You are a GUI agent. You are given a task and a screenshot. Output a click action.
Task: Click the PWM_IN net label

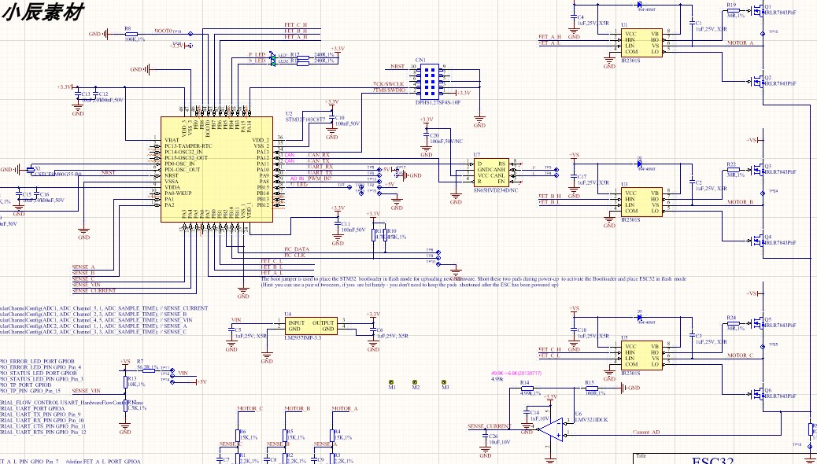(320, 179)
